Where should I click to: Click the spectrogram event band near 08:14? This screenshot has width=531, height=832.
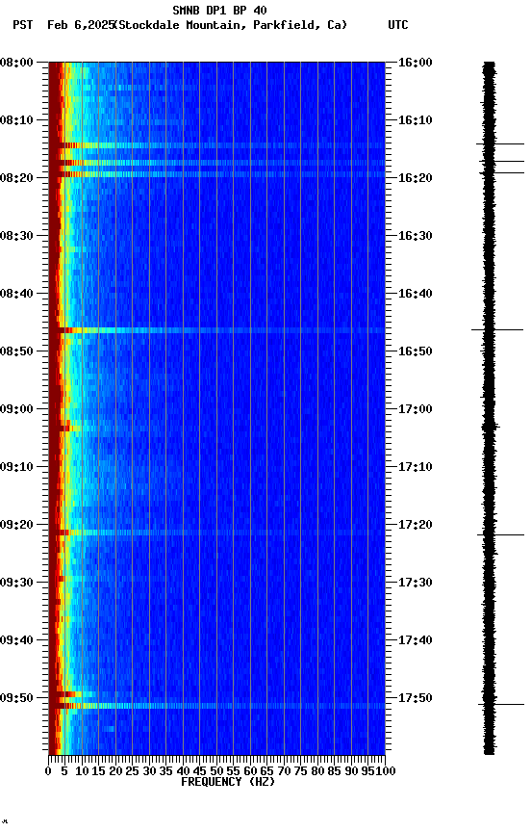pos(216,145)
